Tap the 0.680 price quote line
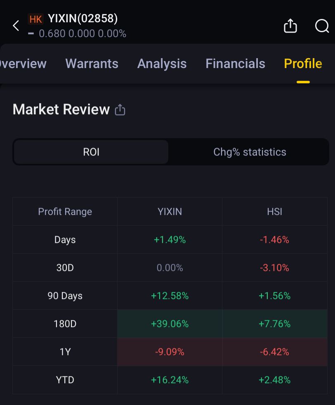335x405 pixels. click(77, 33)
